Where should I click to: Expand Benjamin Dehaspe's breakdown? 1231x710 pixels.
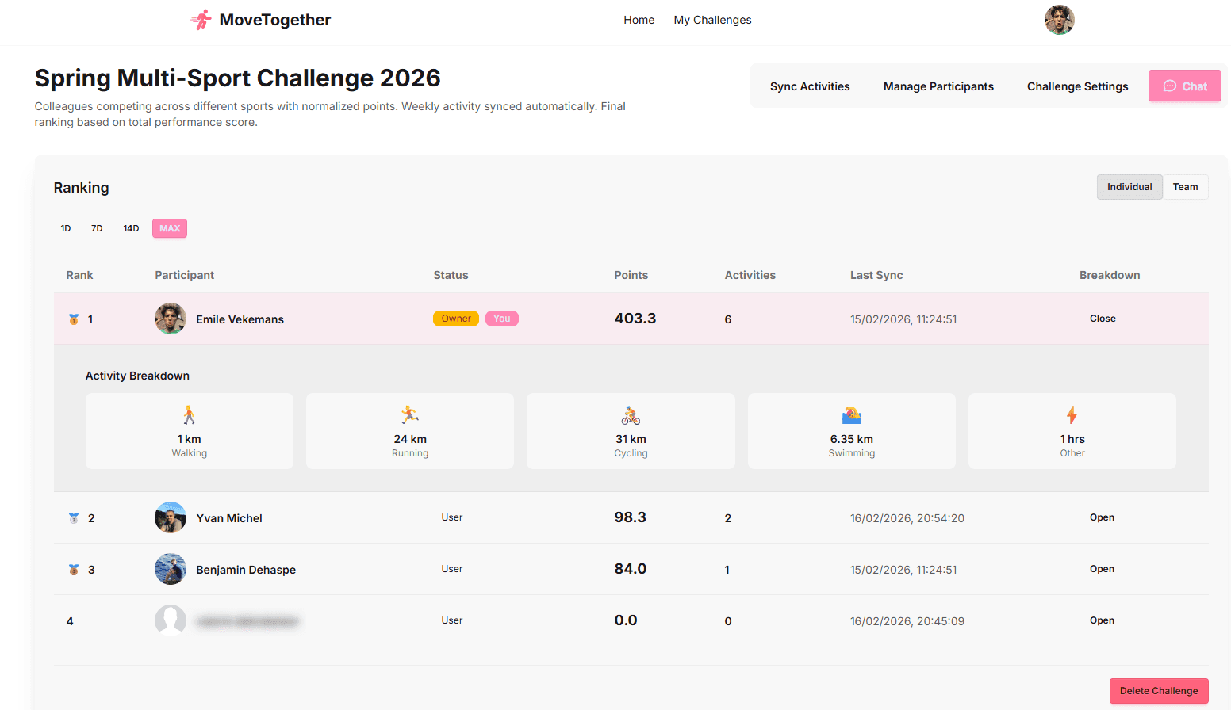click(1102, 568)
